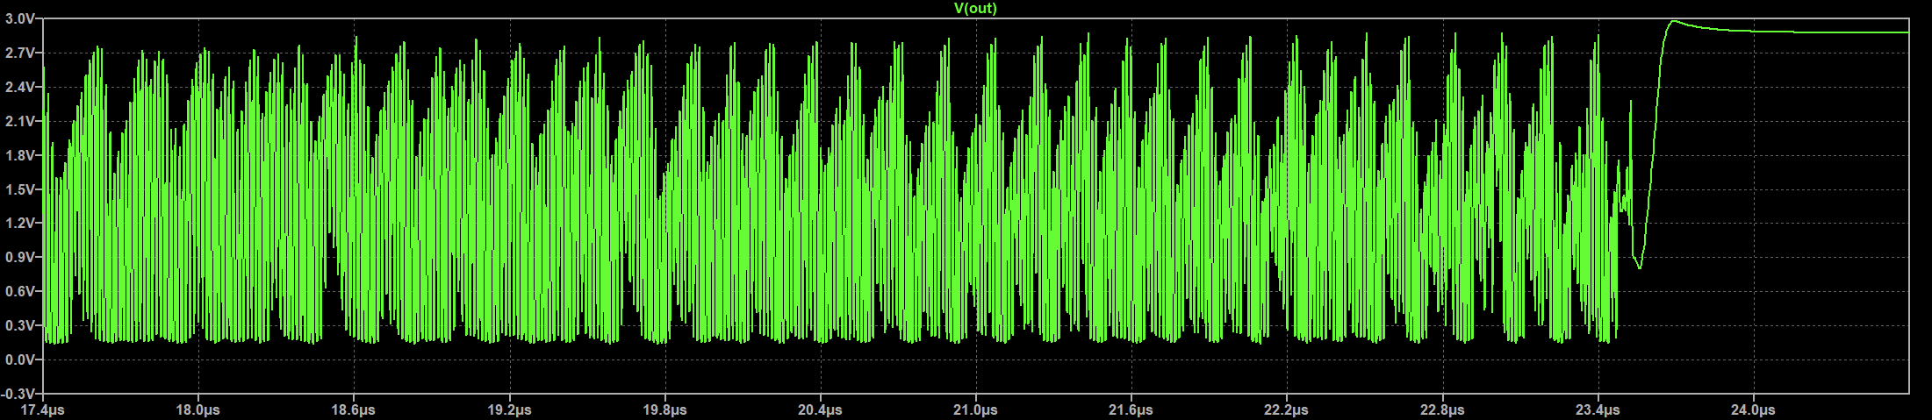Screen dimensions: 1932x420
Task: Click the 19.8µs time axis label
Action: 664,409
